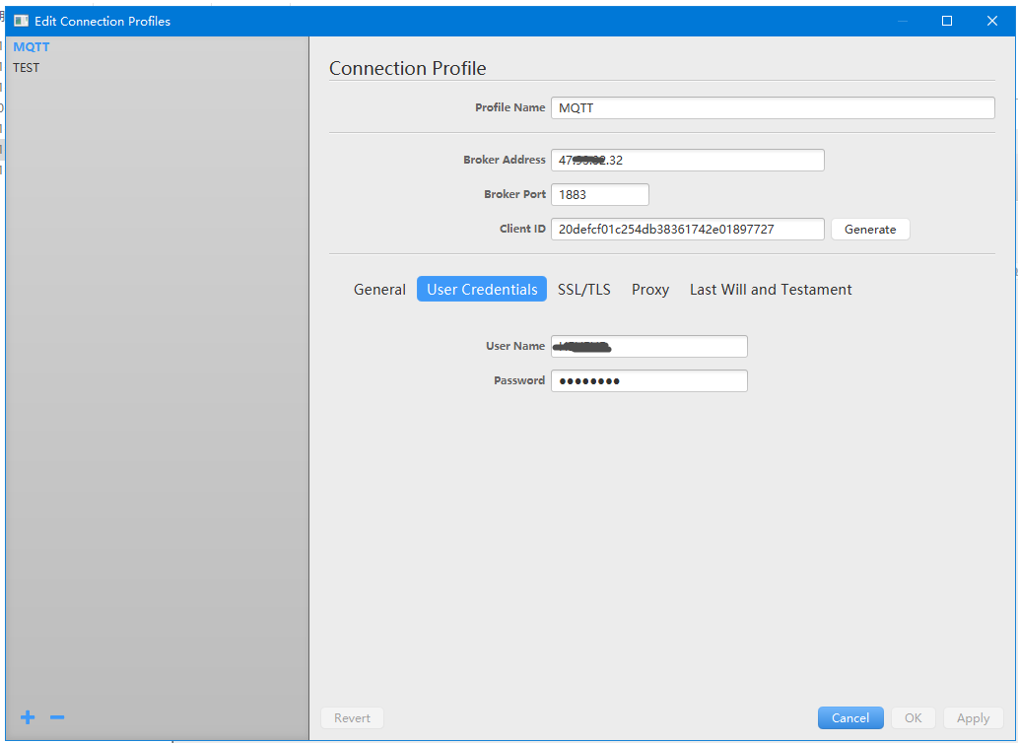This screenshot has width=1018, height=743.
Task: Edit the Broker Port field
Action: click(599, 194)
